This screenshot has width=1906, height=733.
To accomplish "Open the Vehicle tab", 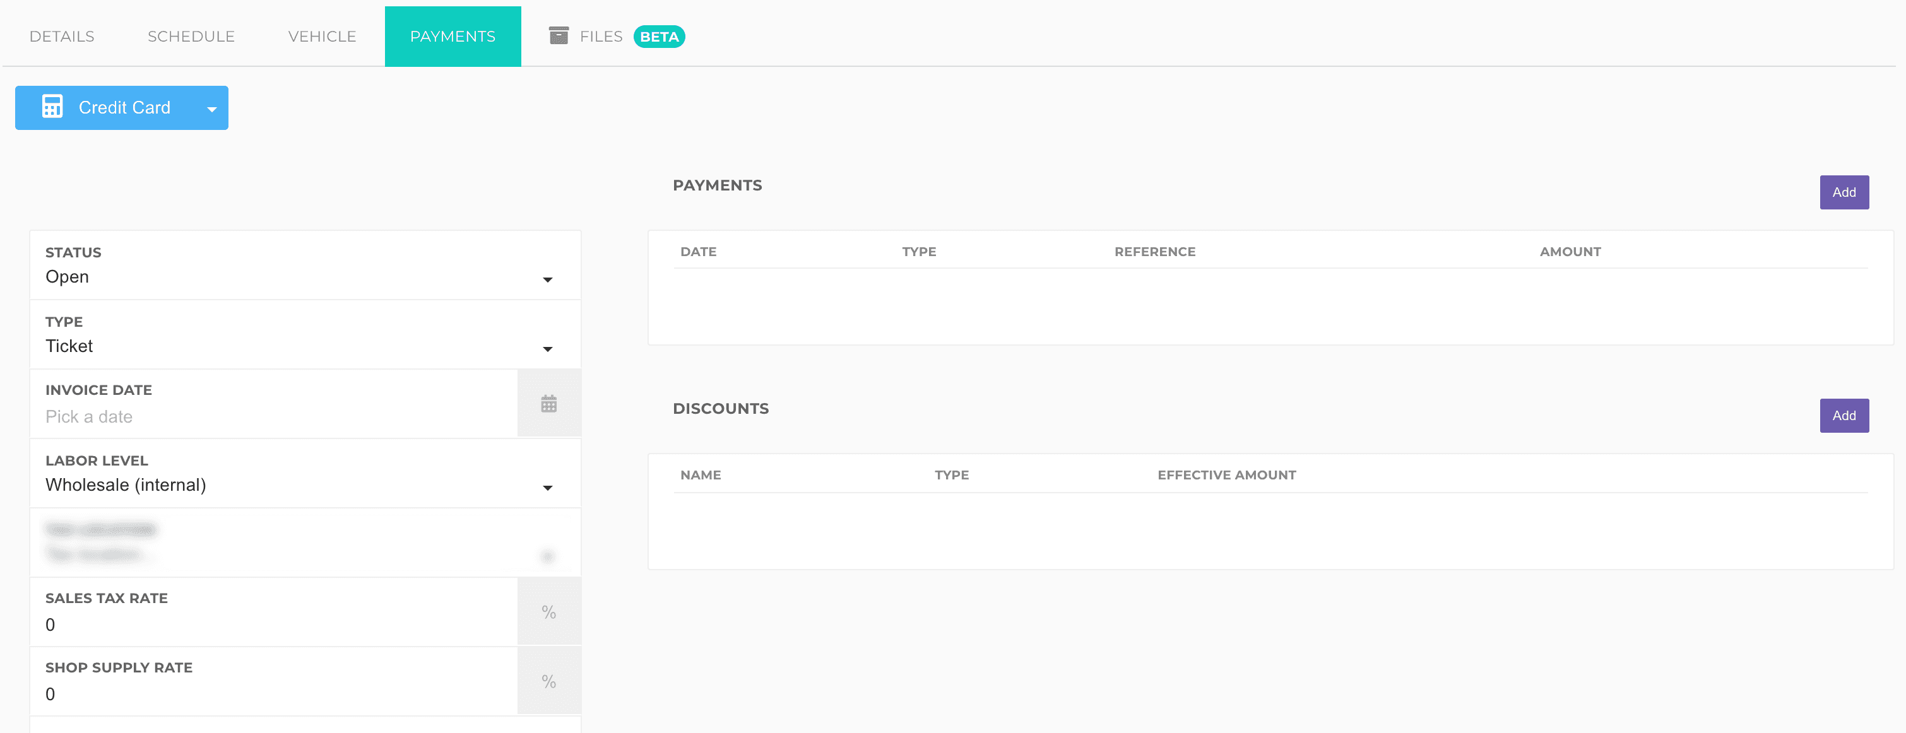I will coord(322,36).
